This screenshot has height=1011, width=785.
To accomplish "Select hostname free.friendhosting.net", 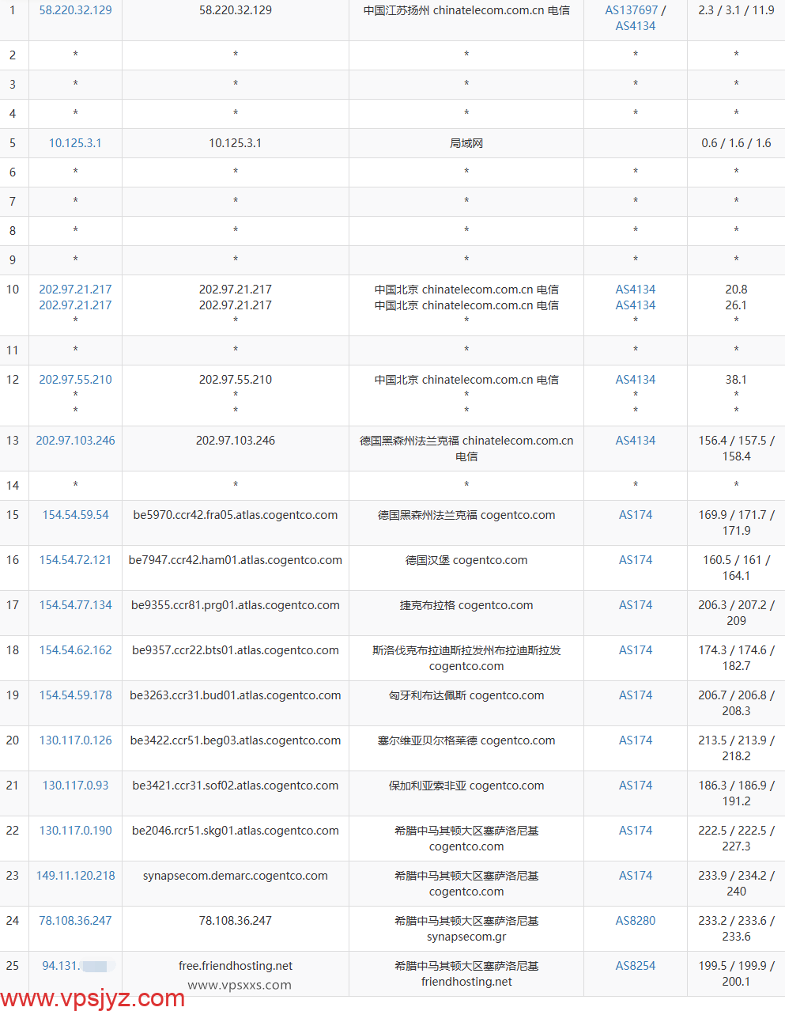I will tap(236, 966).
